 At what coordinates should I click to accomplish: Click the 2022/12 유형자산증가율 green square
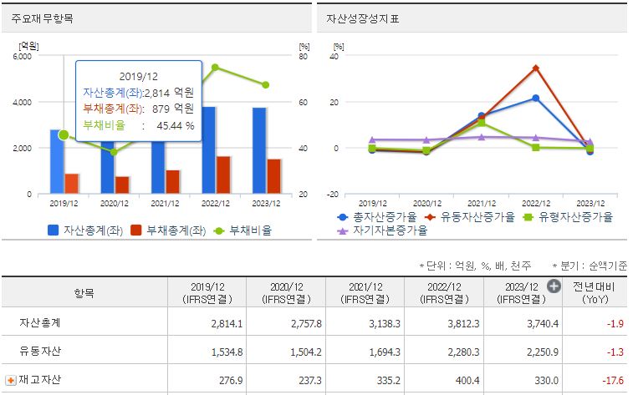(536, 148)
